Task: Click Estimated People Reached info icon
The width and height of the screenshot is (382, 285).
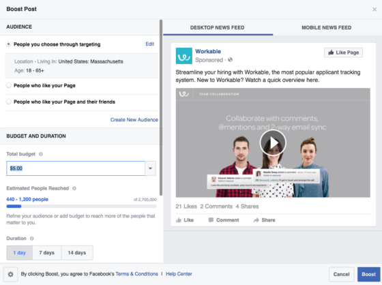Action: click(74, 188)
